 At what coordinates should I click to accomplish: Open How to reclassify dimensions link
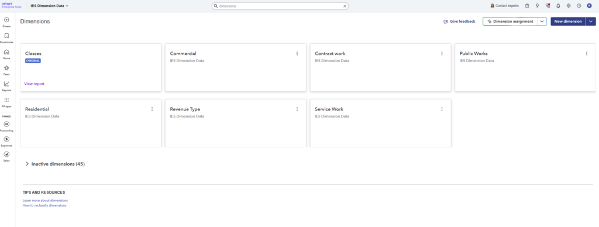[44, 205]
